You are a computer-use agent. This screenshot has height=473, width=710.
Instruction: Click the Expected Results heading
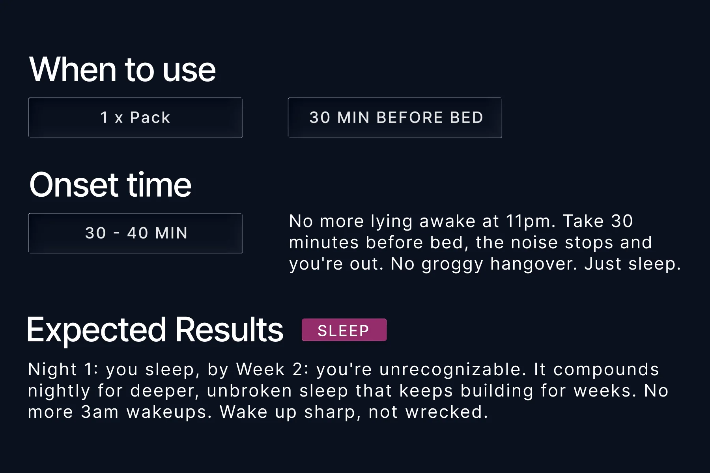(x=155, y=330)
